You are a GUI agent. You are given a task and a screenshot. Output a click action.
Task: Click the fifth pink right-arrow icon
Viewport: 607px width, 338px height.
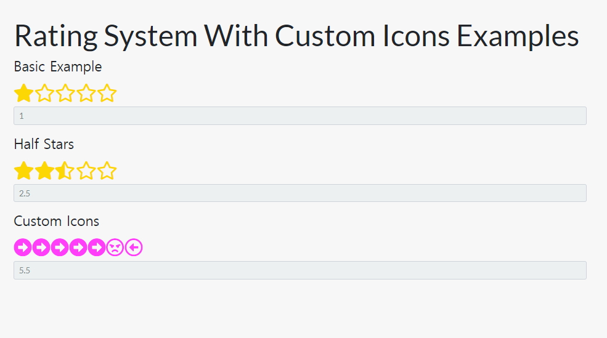[x=97, y=247]
